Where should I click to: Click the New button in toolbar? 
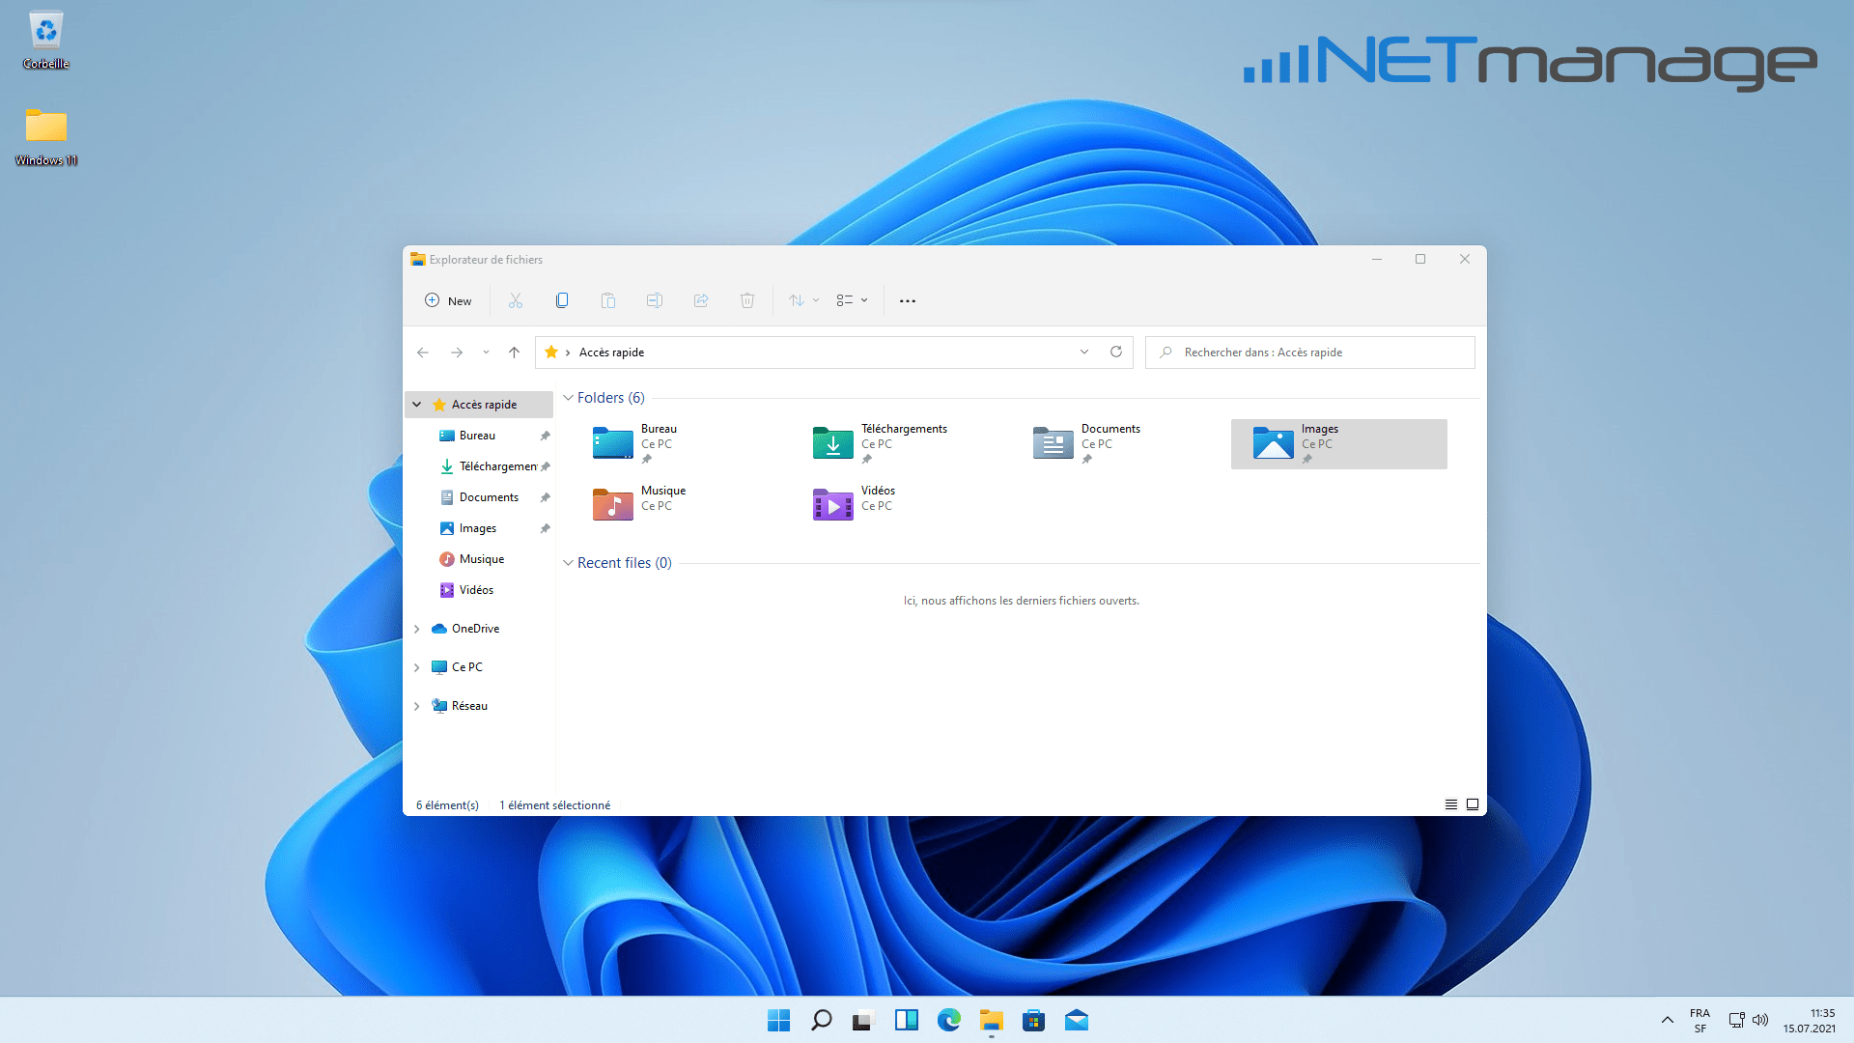pyautogui.click(x=448, y=300)
